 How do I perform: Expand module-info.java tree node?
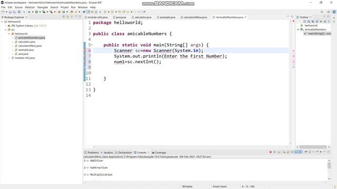pyautogui.click(x=9, y=58)
